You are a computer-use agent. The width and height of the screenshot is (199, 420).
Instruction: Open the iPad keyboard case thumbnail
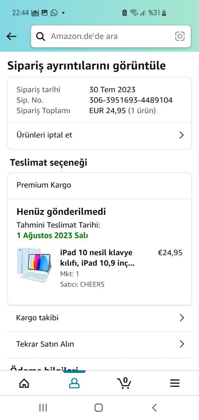click(x=34, y=265)
